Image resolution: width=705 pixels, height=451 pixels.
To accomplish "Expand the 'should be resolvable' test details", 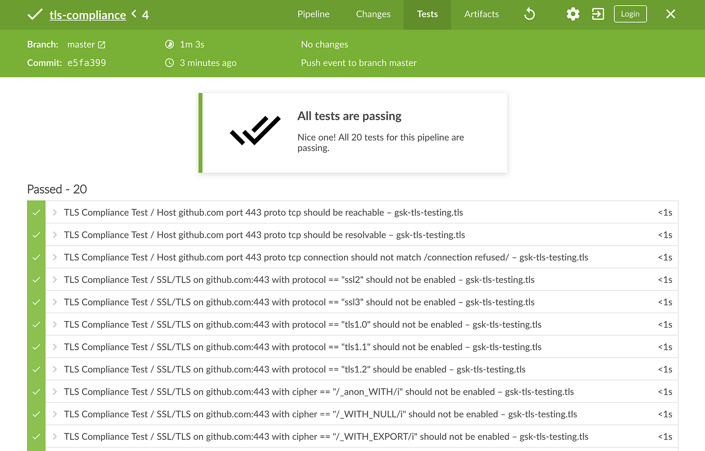I will [55, 235].
